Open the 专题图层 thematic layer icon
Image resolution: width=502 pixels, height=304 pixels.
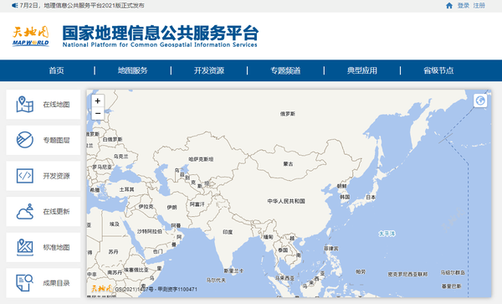click(x=24, y=140)
